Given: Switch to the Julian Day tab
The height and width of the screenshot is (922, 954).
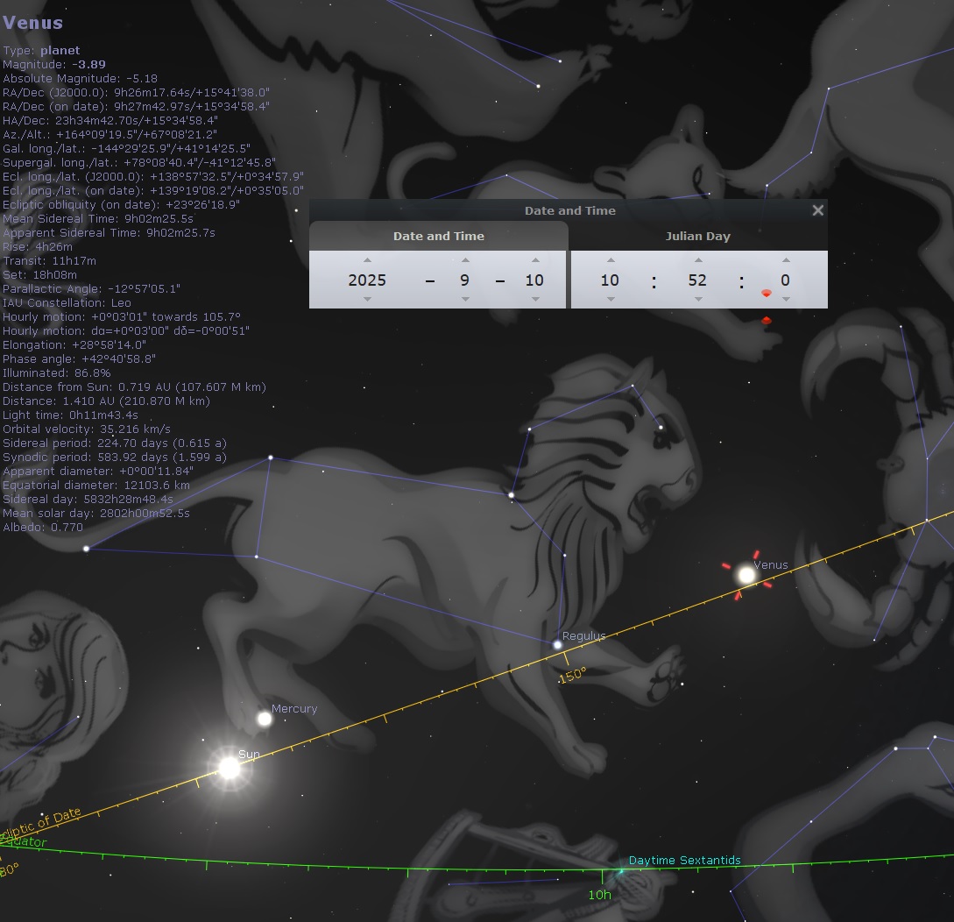Looking at the screenshot, I should click(698, 236).
